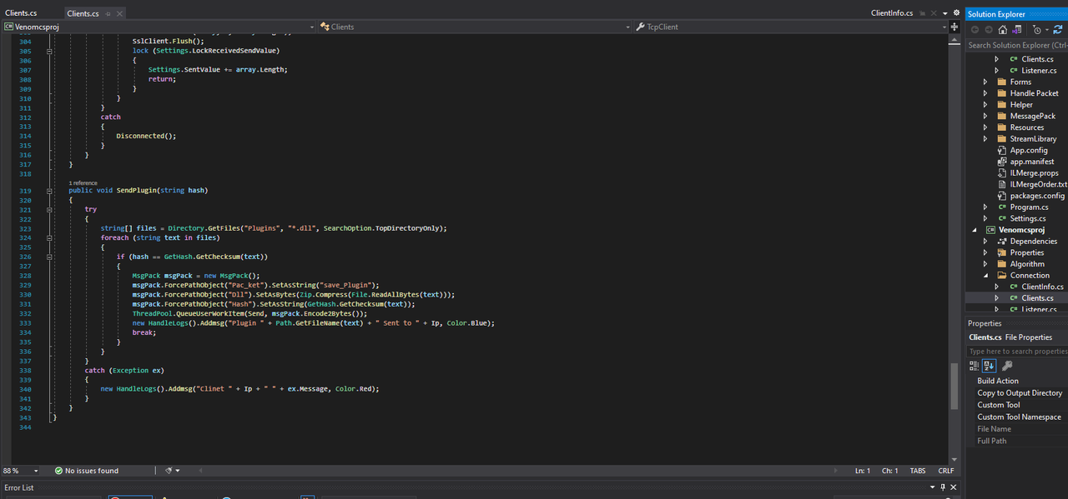Click the Categorized view icon in Properties

point(975,366)
